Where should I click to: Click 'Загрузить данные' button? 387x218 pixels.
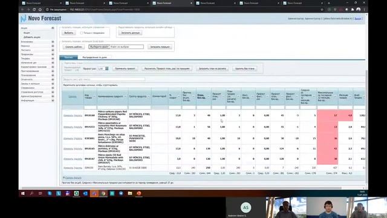tap(131, 33)
